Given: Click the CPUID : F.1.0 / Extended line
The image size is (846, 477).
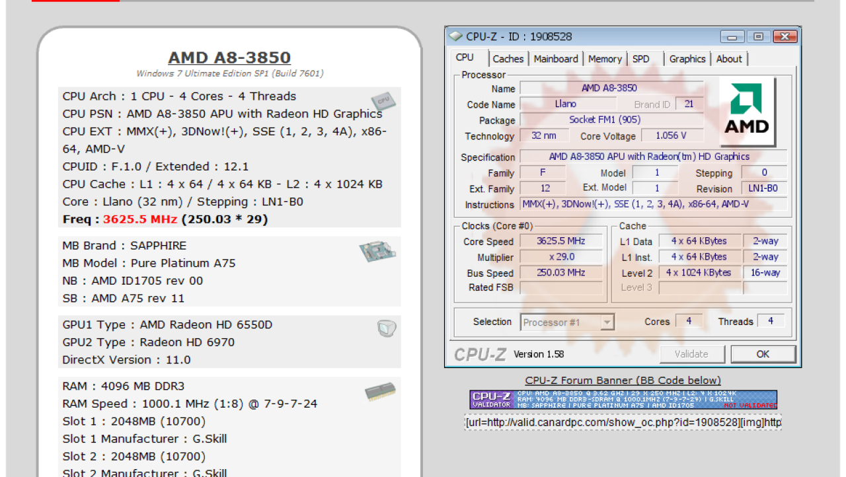Looking at the screenshot, I should point(156,166).
